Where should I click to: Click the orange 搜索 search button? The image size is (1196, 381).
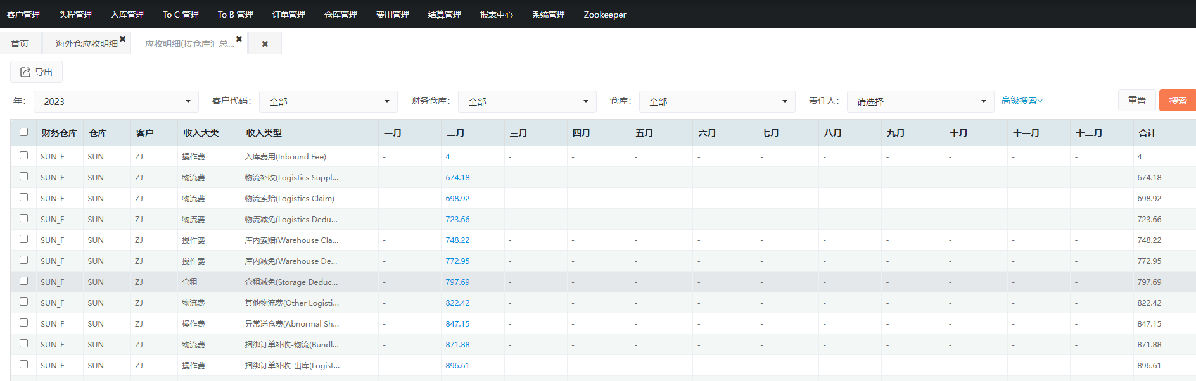click(1178, 101)
